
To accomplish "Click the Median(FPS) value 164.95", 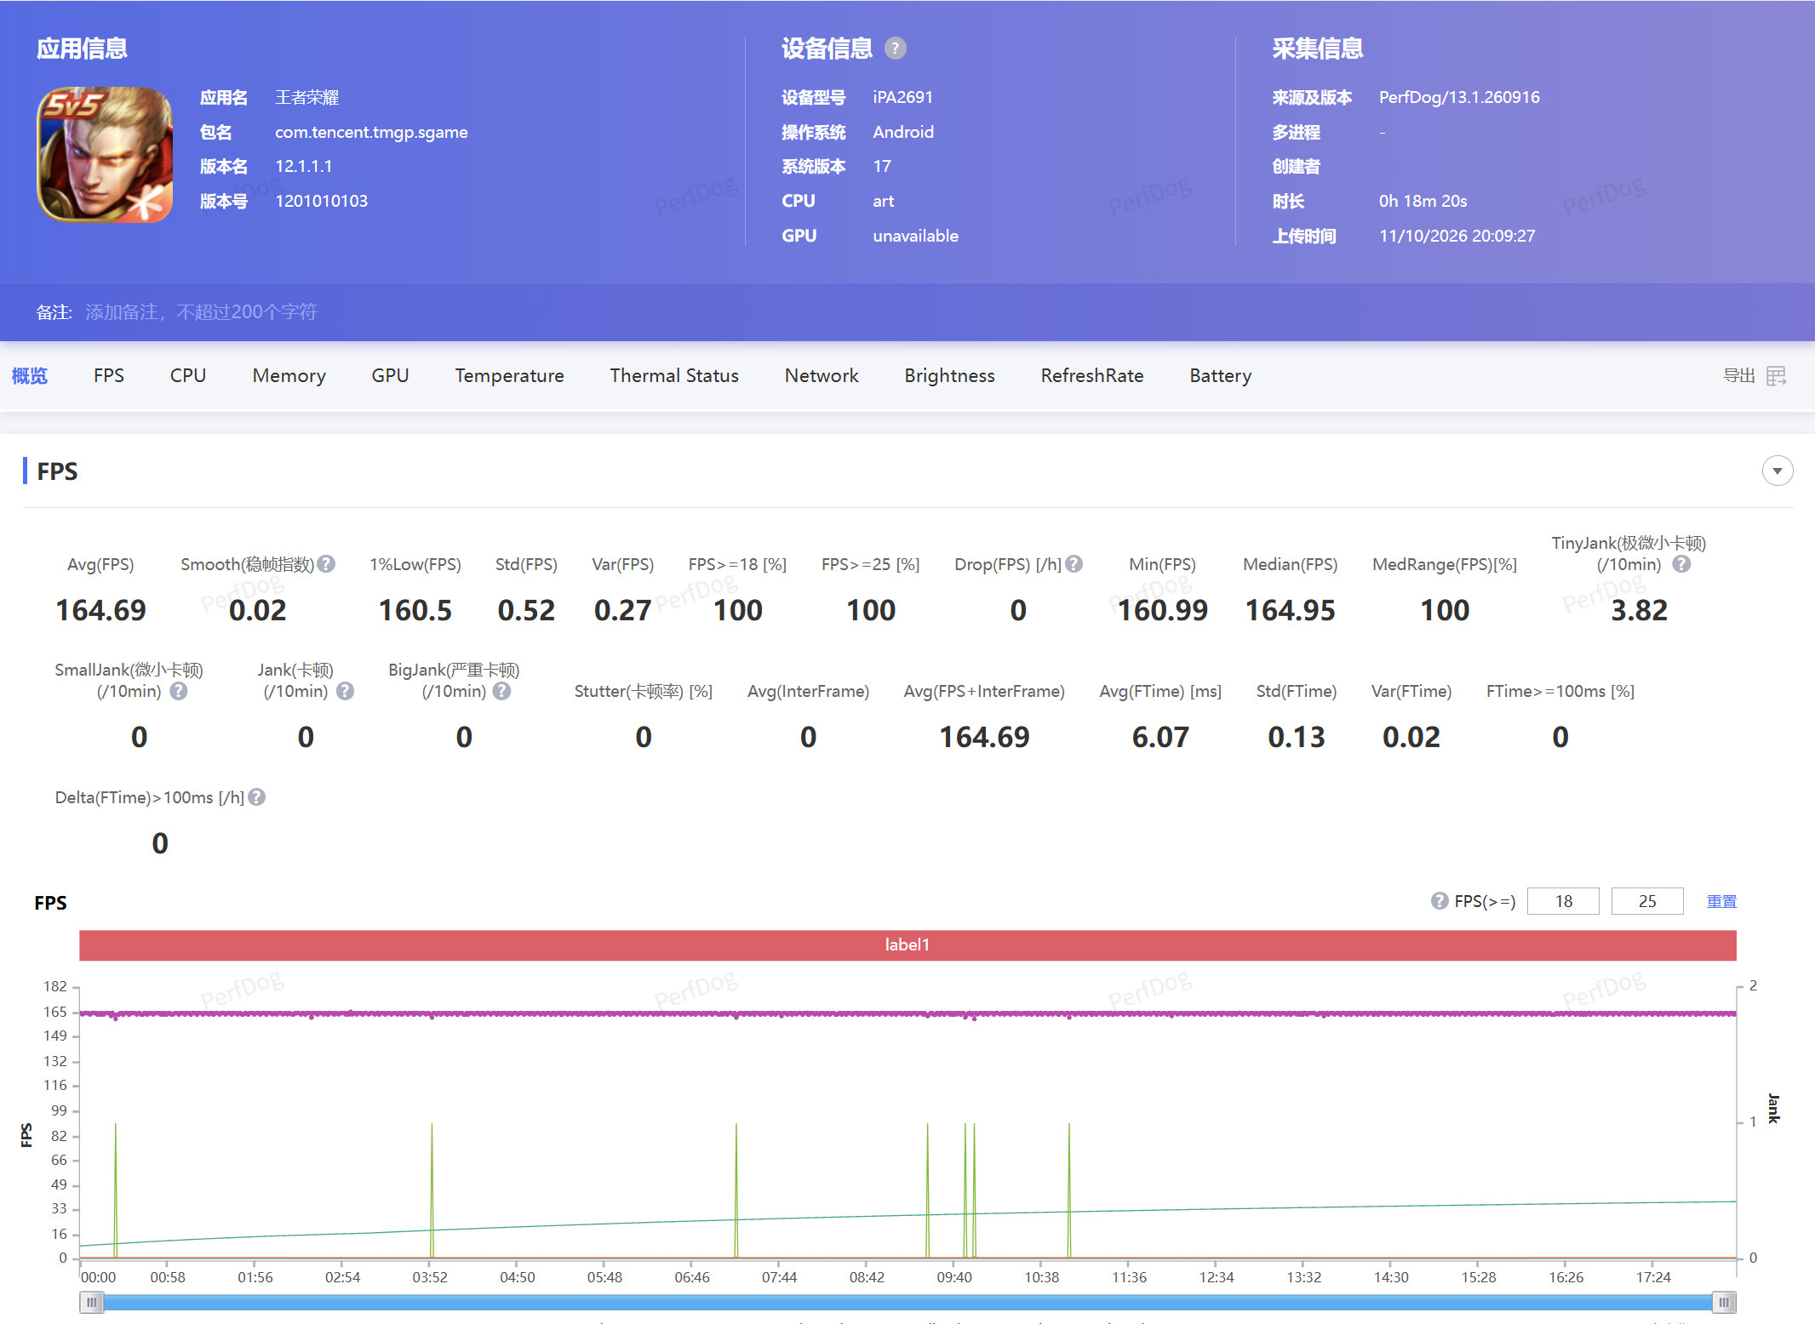I will point(1291,610).
